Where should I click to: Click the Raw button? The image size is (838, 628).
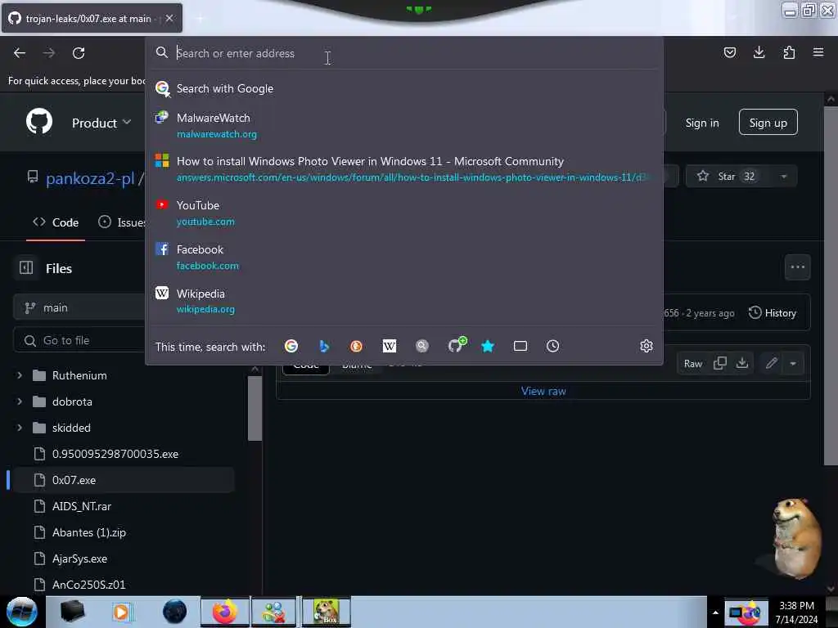[692, 364]
